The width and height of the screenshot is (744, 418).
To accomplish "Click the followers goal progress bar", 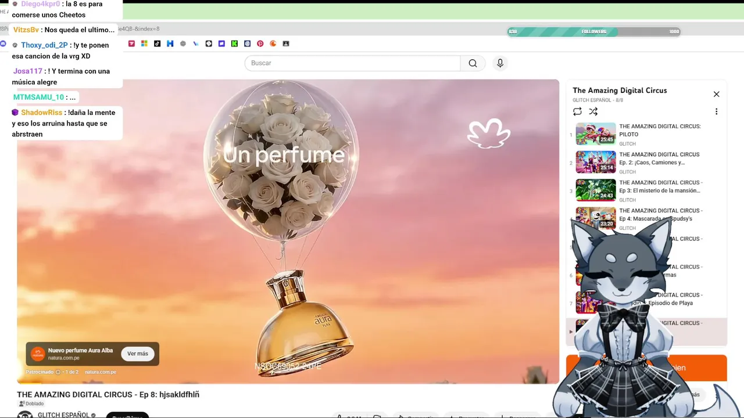I will click(x=593, y=31).
